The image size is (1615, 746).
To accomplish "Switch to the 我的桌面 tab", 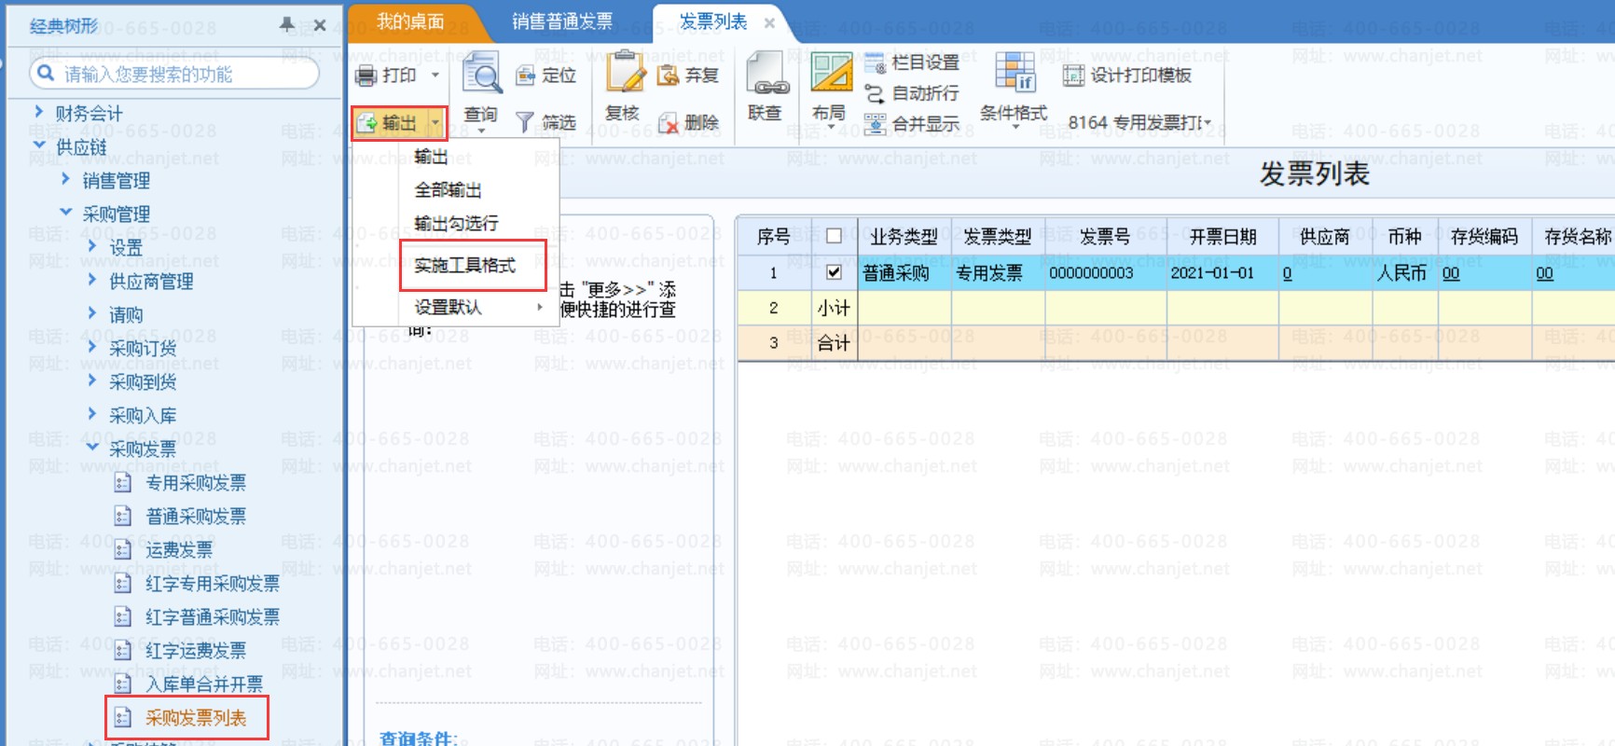I will 410,21.
